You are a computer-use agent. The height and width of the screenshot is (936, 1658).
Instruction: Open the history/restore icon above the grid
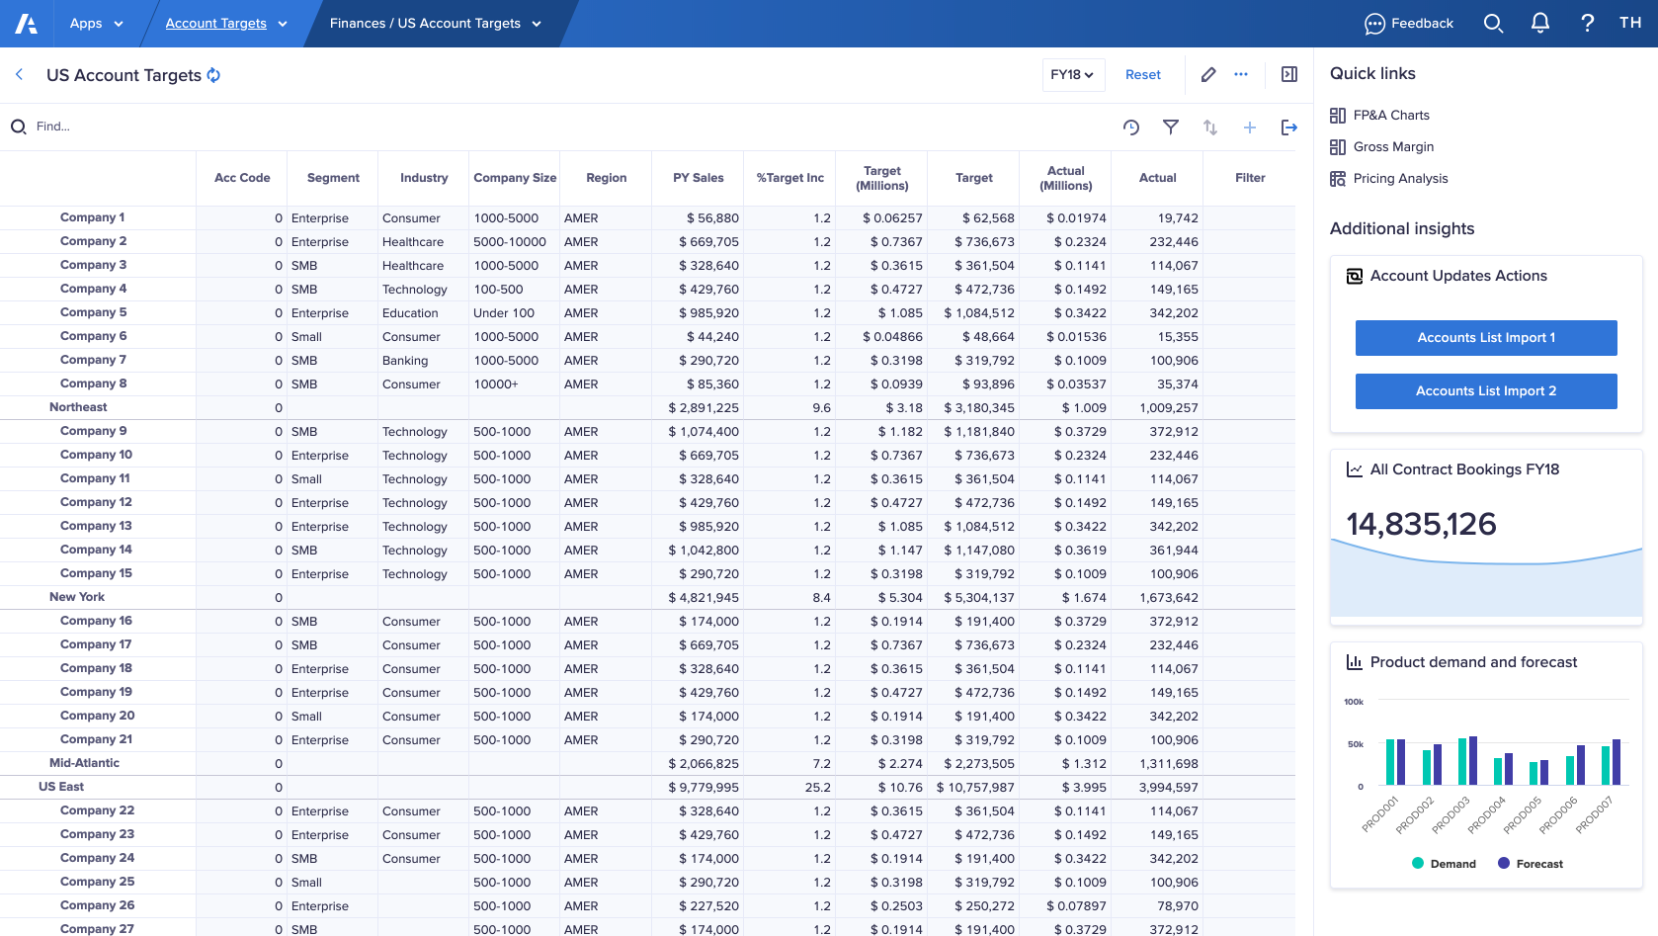[1131, 127]
